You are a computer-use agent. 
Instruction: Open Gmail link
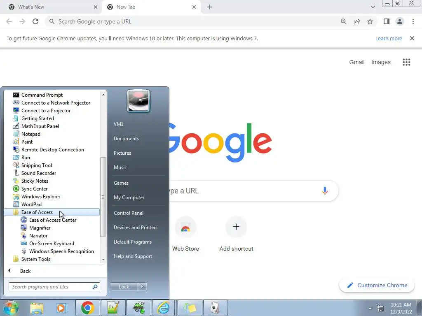tap(357, 62)
